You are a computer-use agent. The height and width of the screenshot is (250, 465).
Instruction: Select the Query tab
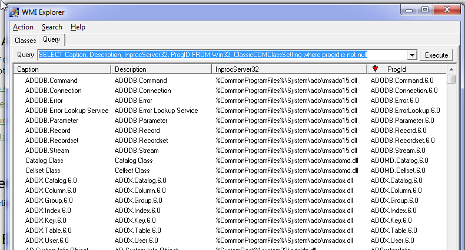tap(51, 39)
